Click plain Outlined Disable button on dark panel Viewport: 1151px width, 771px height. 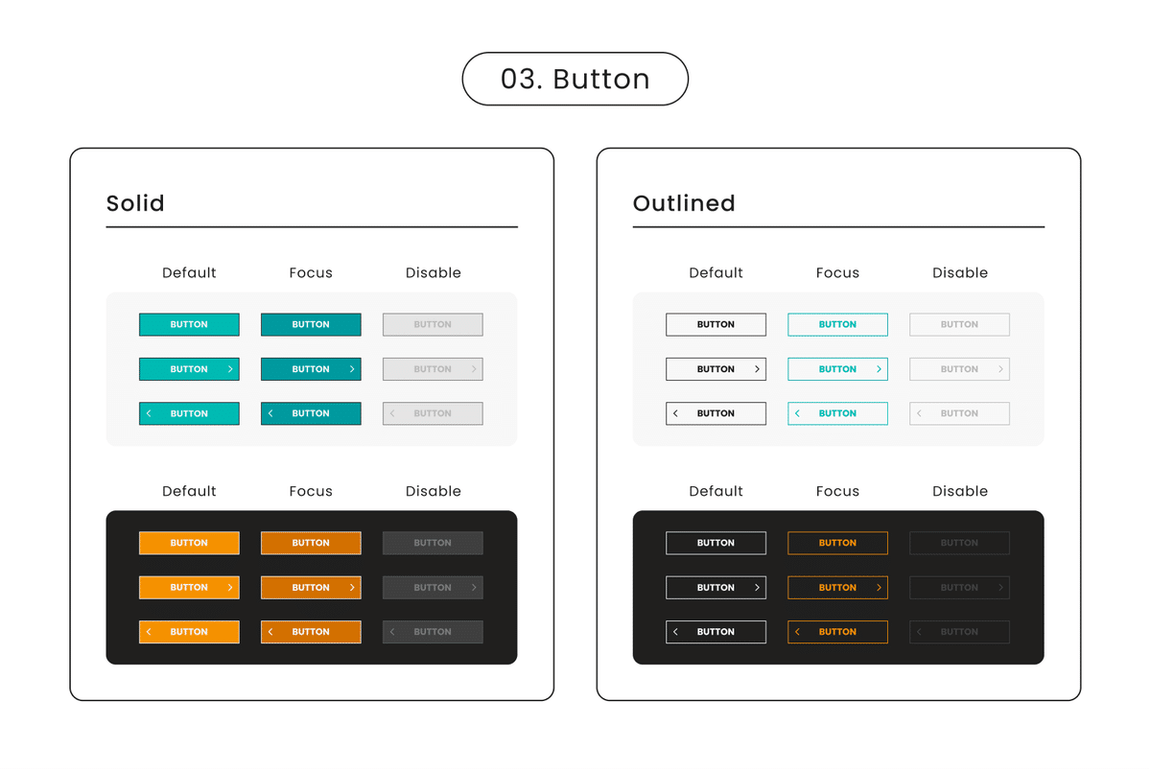[959, 543]
